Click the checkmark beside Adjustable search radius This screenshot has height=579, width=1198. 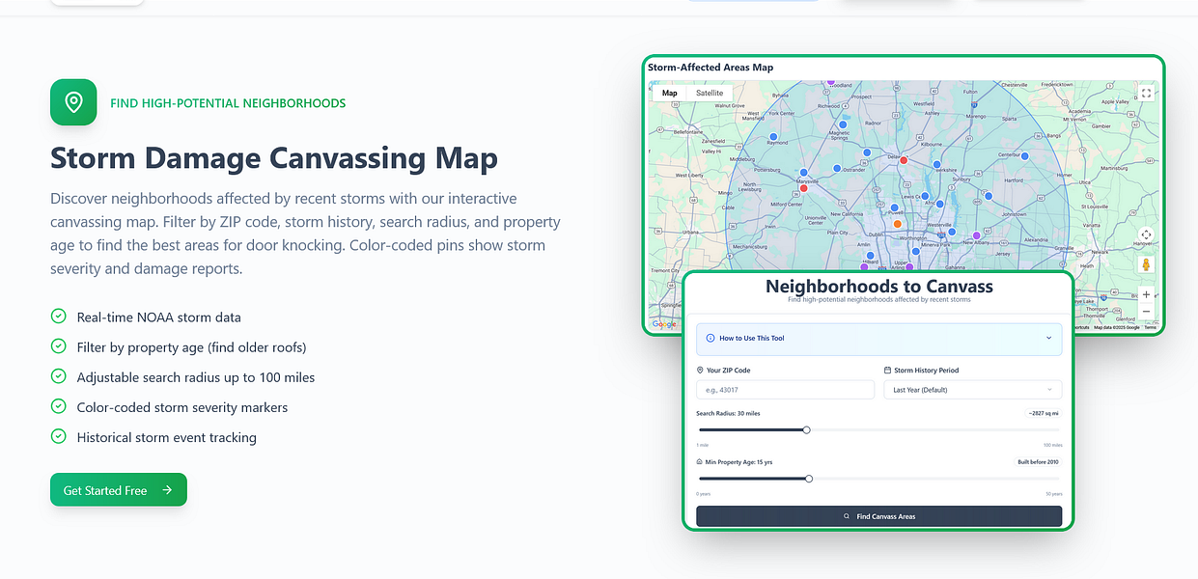(58, 376)
